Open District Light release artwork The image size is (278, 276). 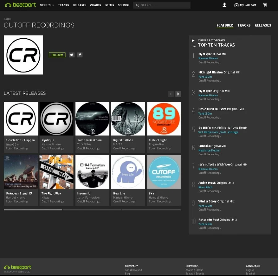(164, 119)
